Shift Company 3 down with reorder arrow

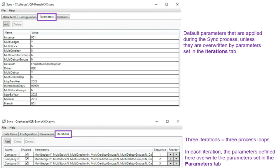(176, 164)
